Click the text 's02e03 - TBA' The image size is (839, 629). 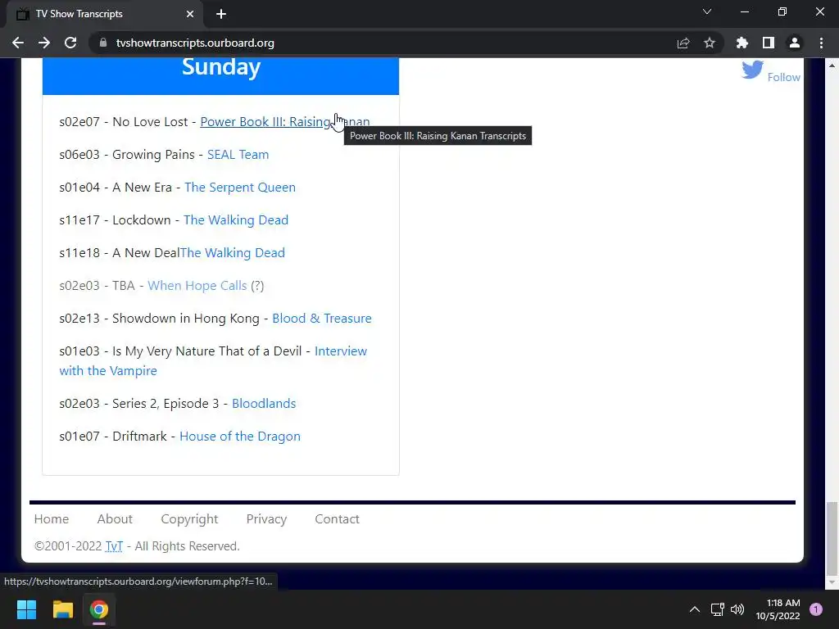pyautogui.click(x=97, y=286)
